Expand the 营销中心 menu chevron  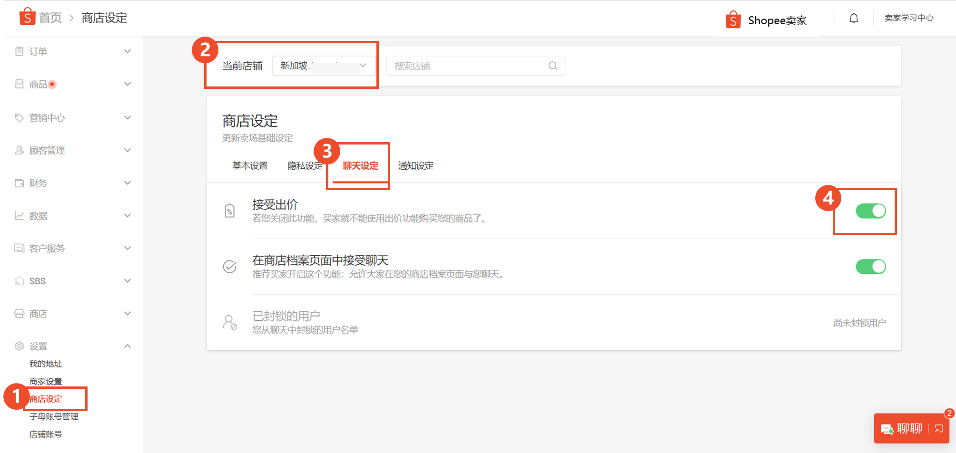pos(128,117)
